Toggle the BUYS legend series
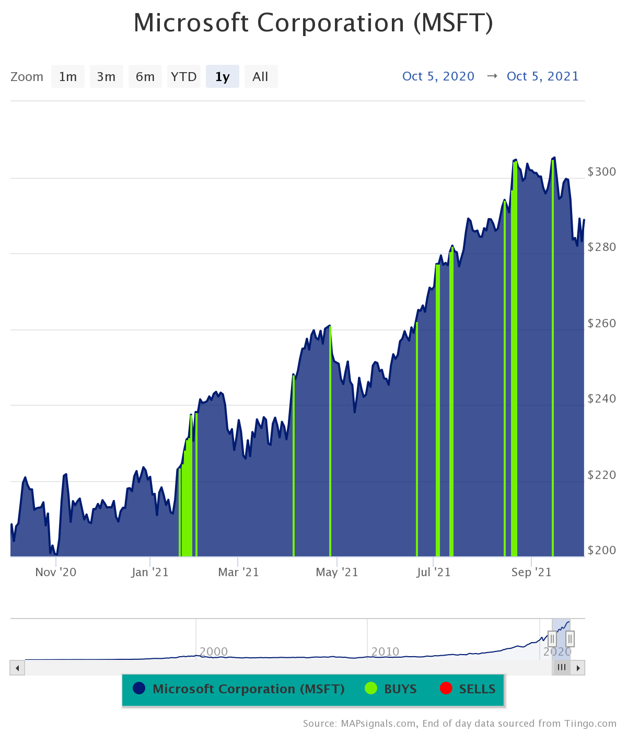The height and width of the screenshot is (732, 627). coord(391,689)
